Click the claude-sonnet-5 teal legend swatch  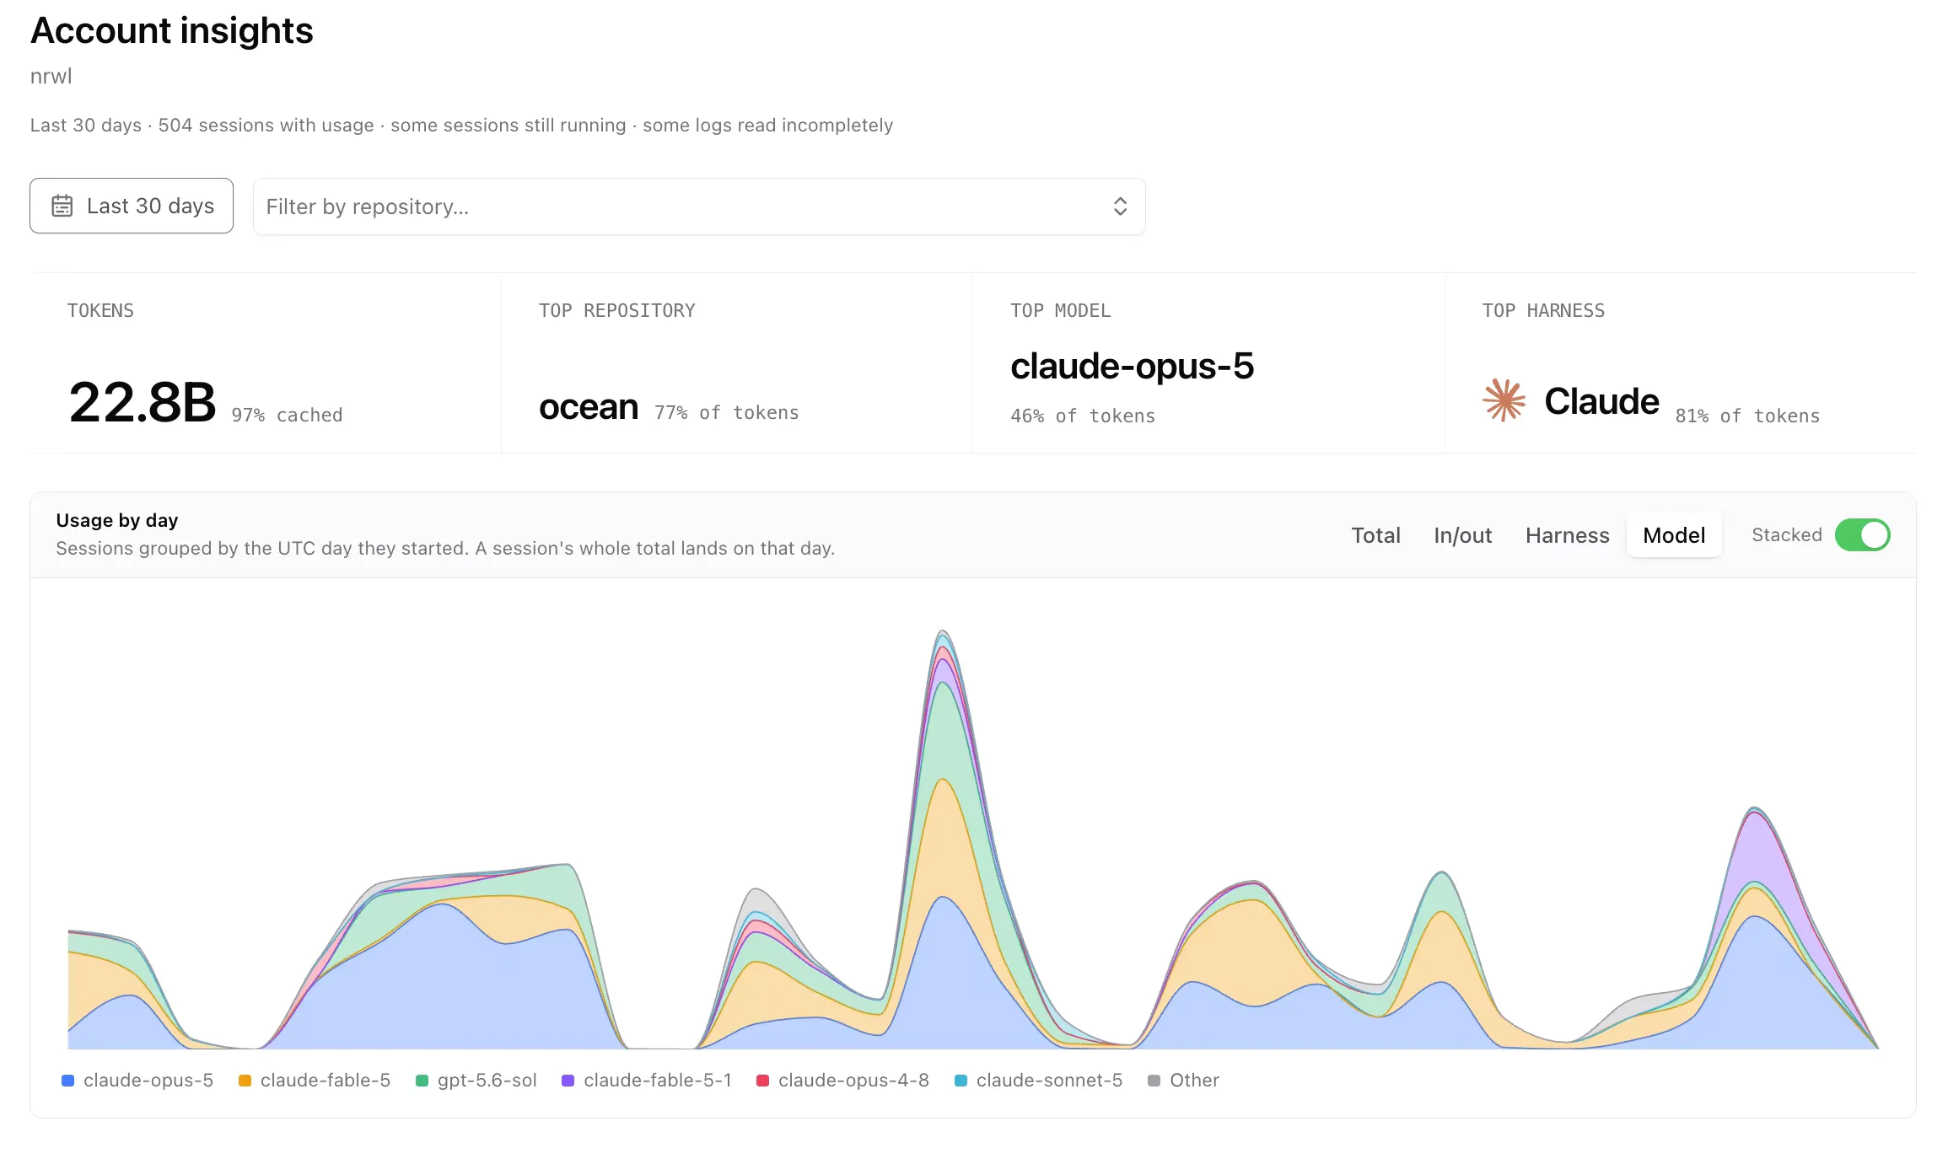point(961,1081)
